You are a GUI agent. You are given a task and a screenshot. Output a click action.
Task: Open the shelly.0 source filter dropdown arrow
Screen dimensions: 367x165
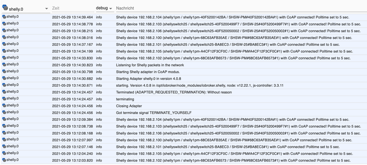pyautogui.click(x=46, y=9)
